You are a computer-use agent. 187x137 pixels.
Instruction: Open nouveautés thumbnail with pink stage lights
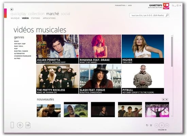click(x=157, y=110)
